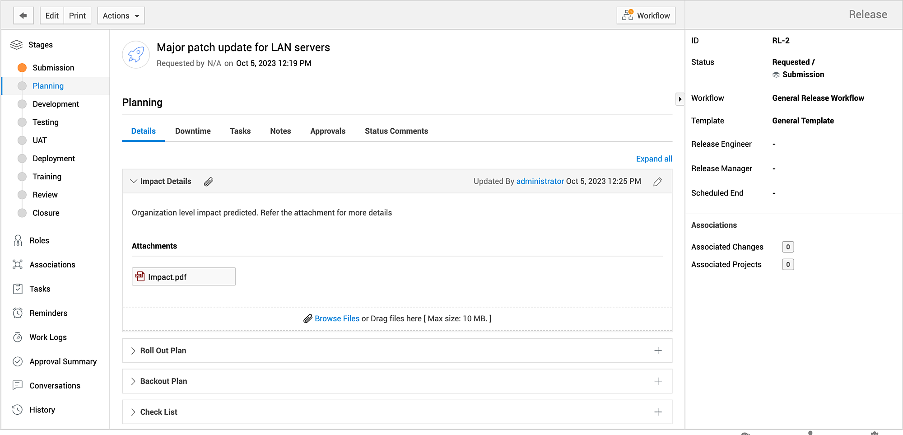
Task: Click the History clock icon
Action: tap(18, 410)
